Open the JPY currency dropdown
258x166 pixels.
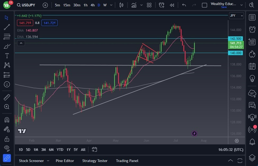pos(236,16)
